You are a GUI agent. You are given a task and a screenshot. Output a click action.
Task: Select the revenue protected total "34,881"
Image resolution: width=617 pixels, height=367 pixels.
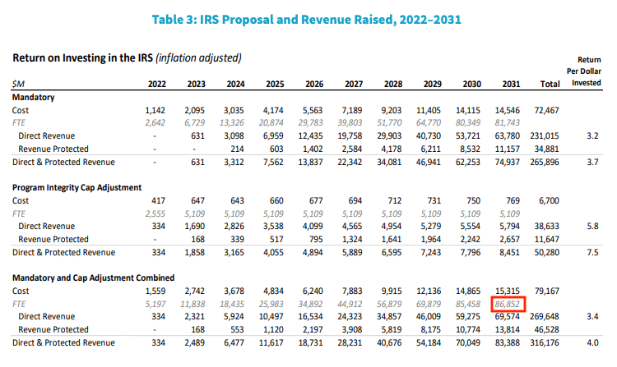click(x=546, y=149)
